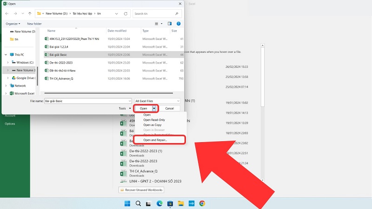
Task: Choose Open as Copy menu option
Action: 153,125
